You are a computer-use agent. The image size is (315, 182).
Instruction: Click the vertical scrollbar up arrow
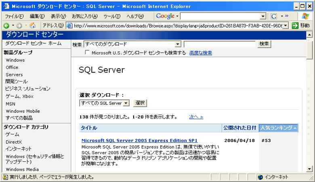[x=309, y=34]
